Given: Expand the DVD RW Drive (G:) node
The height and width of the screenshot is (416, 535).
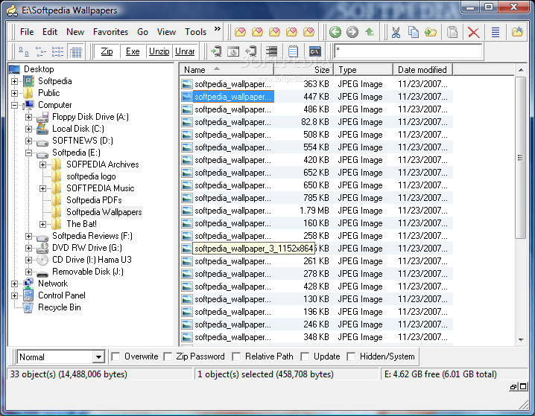Looking at the screenshot, I should pyautogui.click(x=28, y=248).
